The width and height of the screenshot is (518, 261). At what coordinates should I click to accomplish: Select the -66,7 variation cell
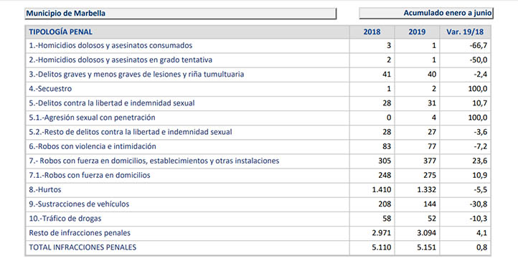[x=465, y=46]
